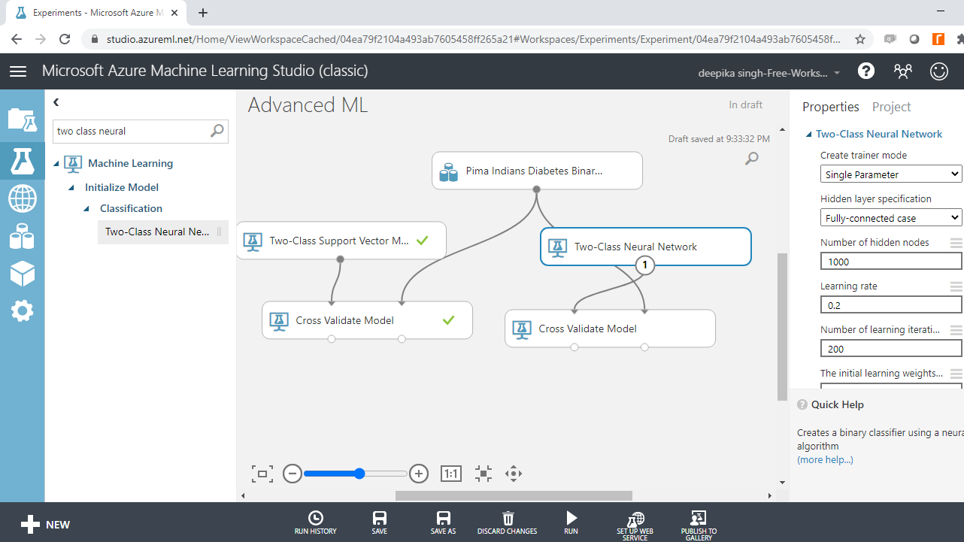Click the (more help...) link
Screen dimensions: 964x542
pyautogui.click(x=825, y=459)
